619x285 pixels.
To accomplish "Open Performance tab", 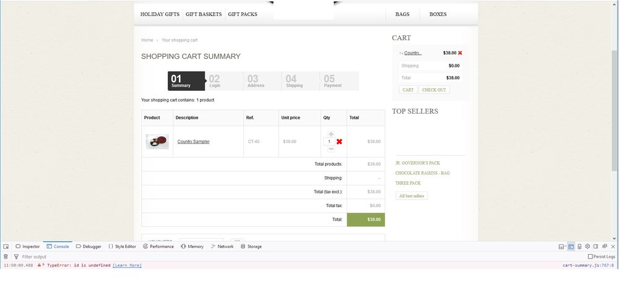I will (158, 247).
